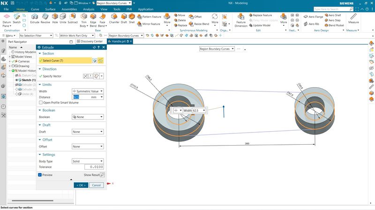Toggle the Cameras check mark in navigator
Viewport: 375px width, 210px height.
pos(13,62)
